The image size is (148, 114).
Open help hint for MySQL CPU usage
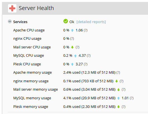pyautogui.click(x=89, y=56)
